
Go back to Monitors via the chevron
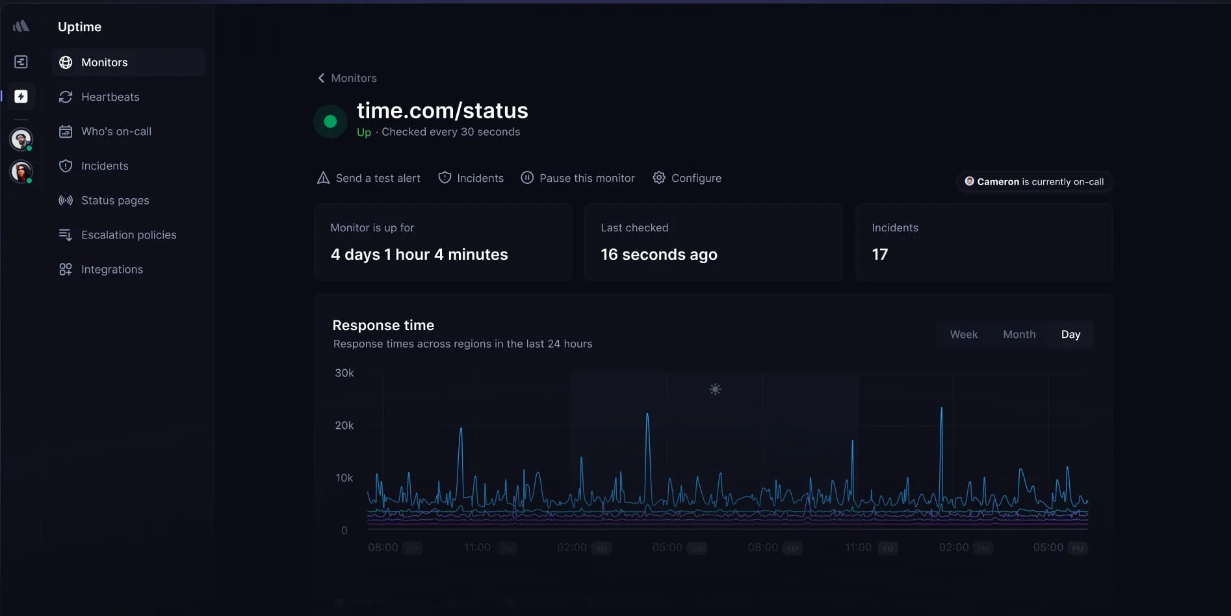[x=320, y=78]
